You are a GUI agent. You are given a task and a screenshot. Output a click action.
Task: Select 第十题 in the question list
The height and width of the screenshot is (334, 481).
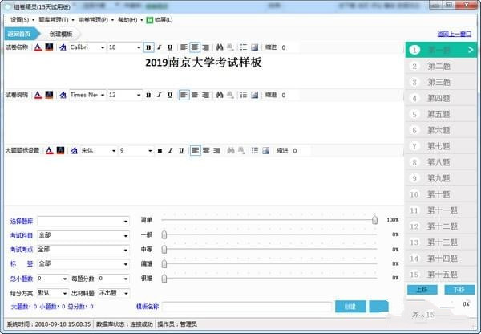(441, 194)
